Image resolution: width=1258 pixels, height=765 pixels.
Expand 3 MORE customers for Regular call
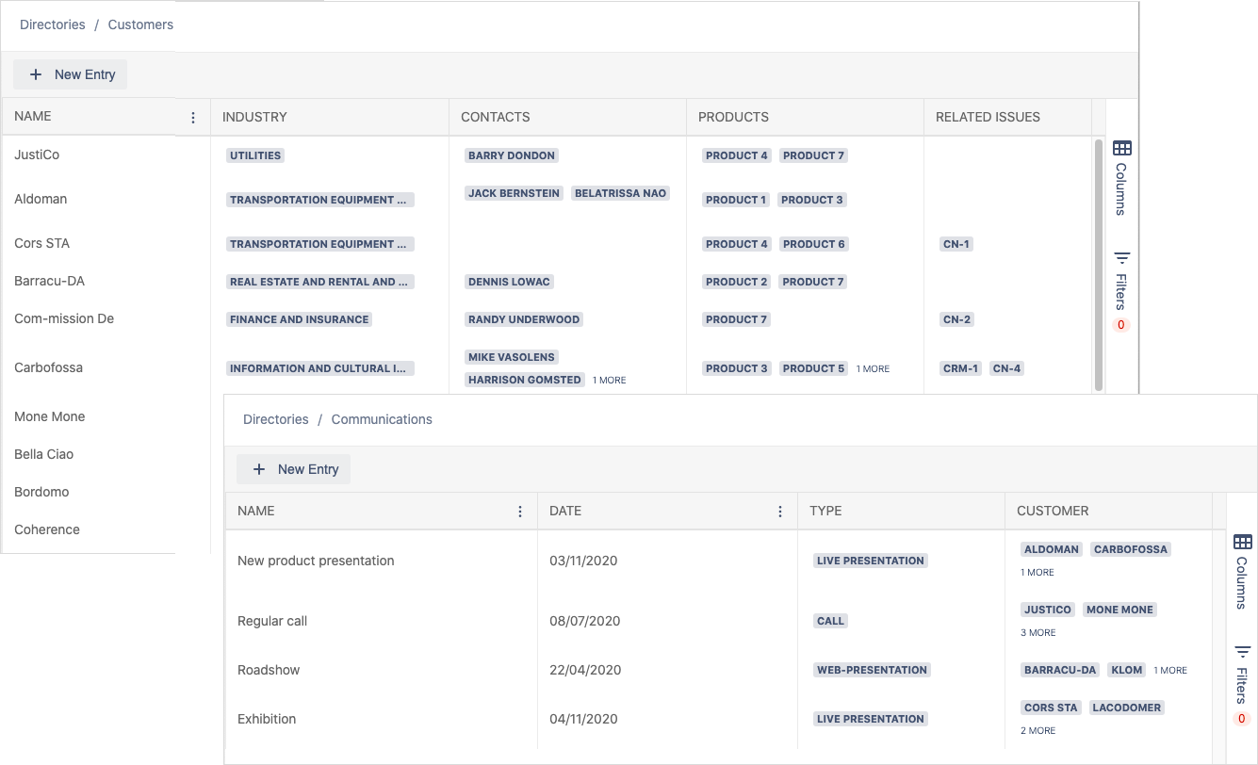(1037, 633)
